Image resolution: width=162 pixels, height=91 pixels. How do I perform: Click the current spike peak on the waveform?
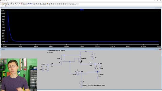pos(8,11)
